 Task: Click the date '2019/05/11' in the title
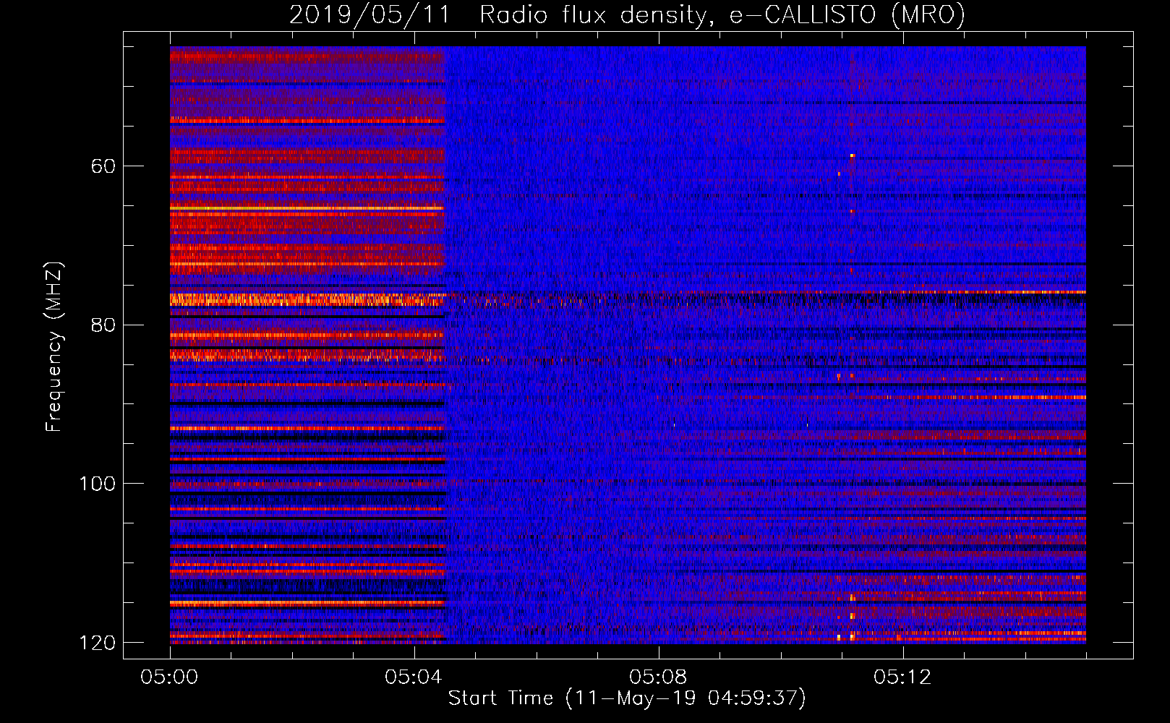[x=370, y=15]
